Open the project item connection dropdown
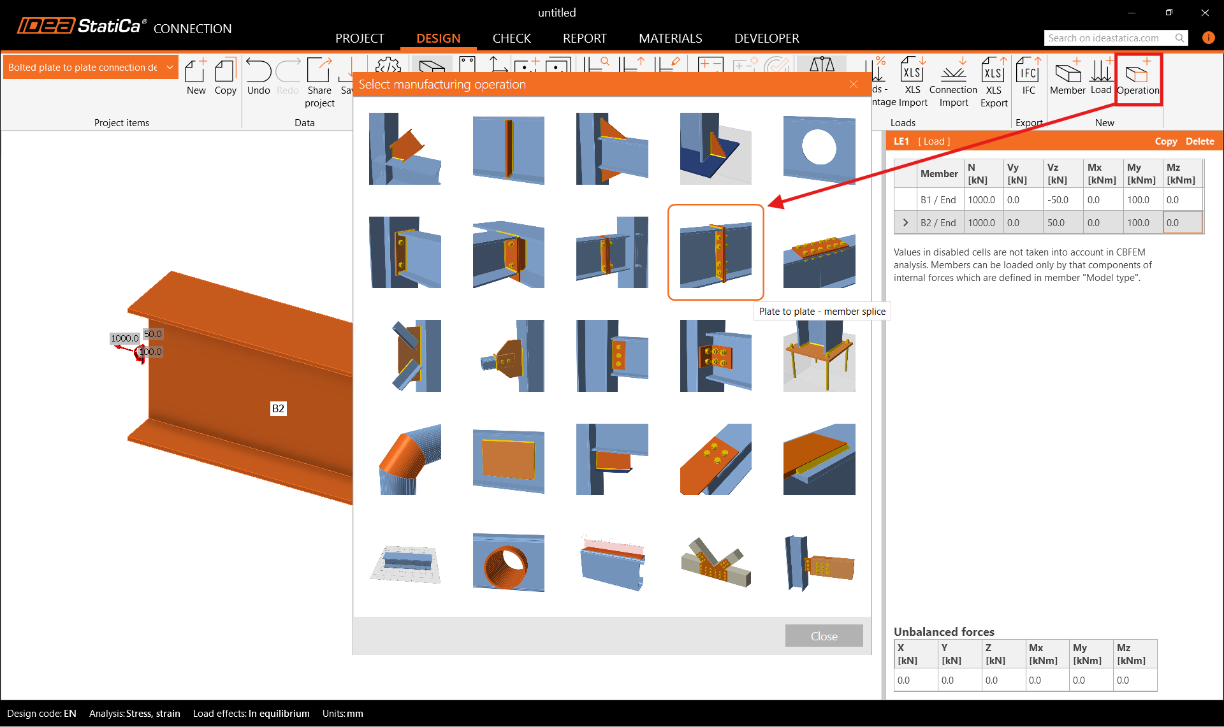Screen dimensions: 1224x727 point(170,68)
